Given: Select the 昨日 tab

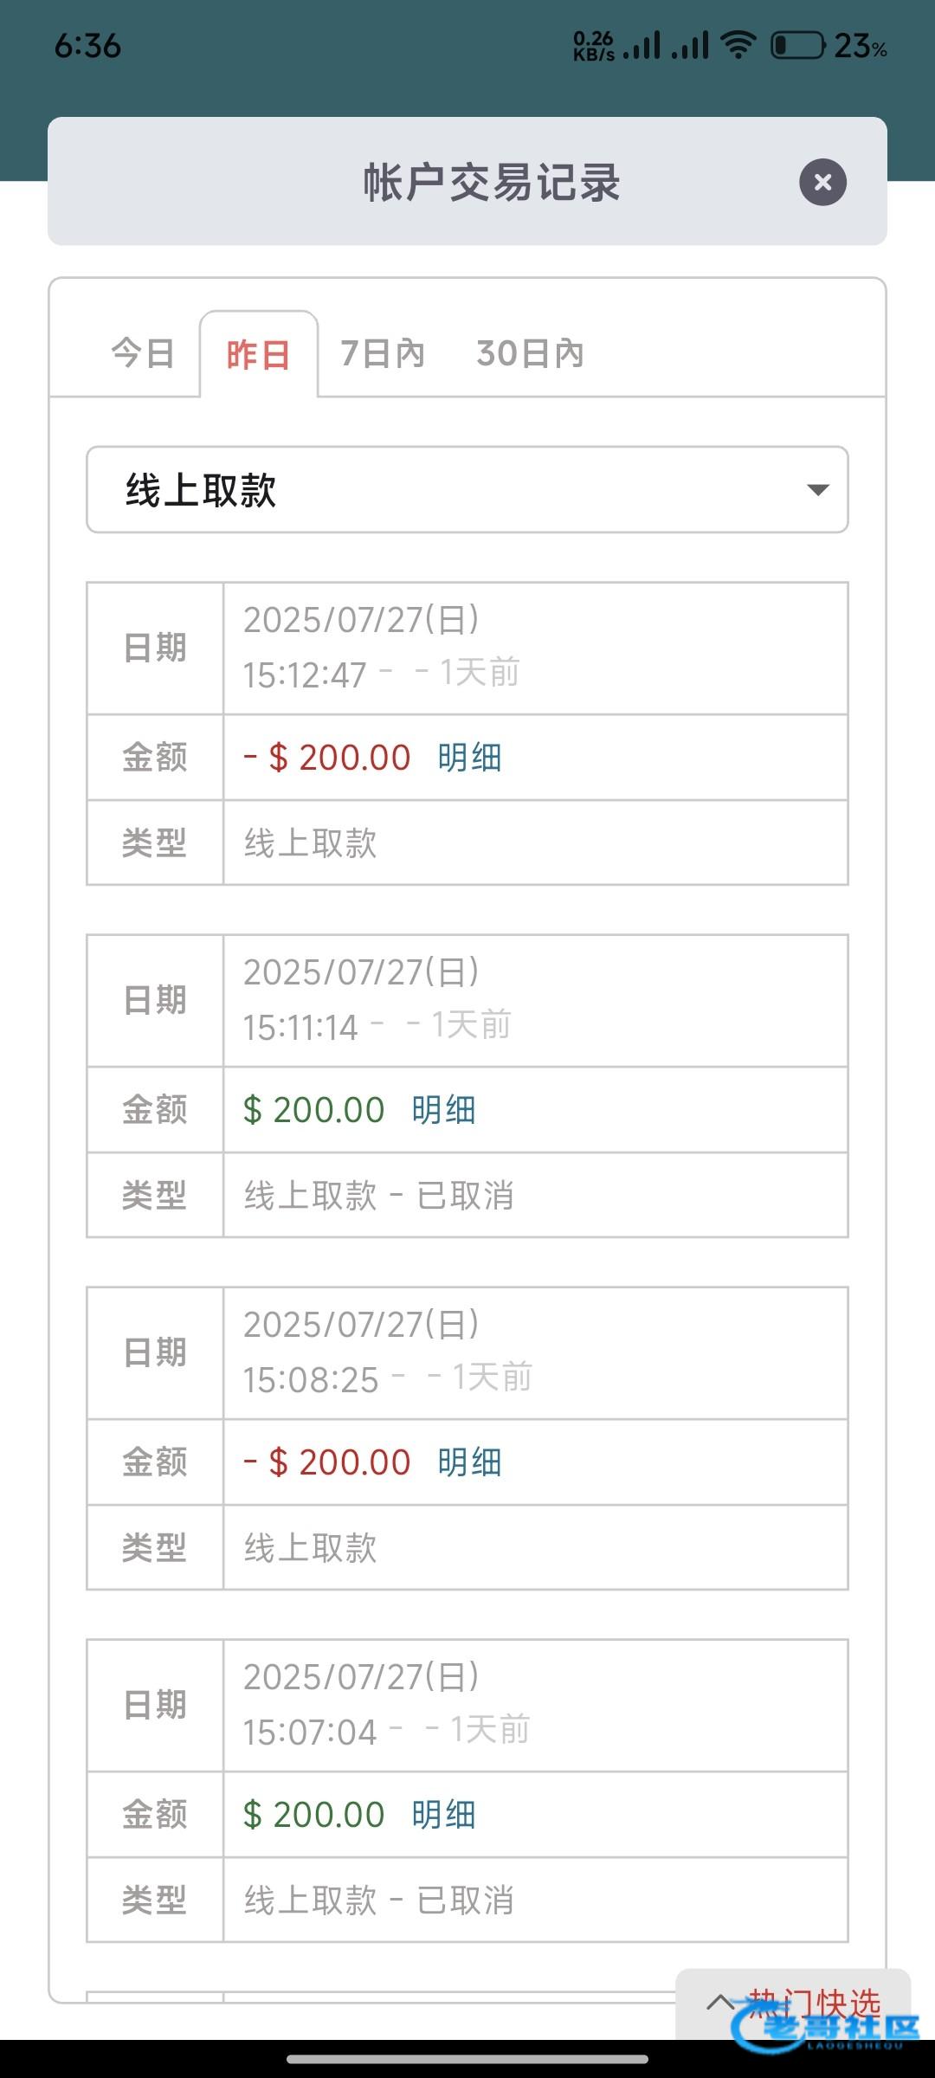Looking at the screenshot, I should click(258, 355).
